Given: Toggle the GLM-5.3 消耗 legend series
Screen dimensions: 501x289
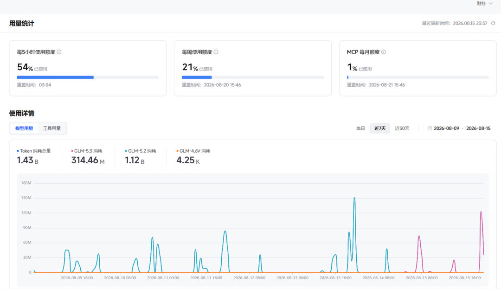Looking at the screenshot, I should (87, 151).
